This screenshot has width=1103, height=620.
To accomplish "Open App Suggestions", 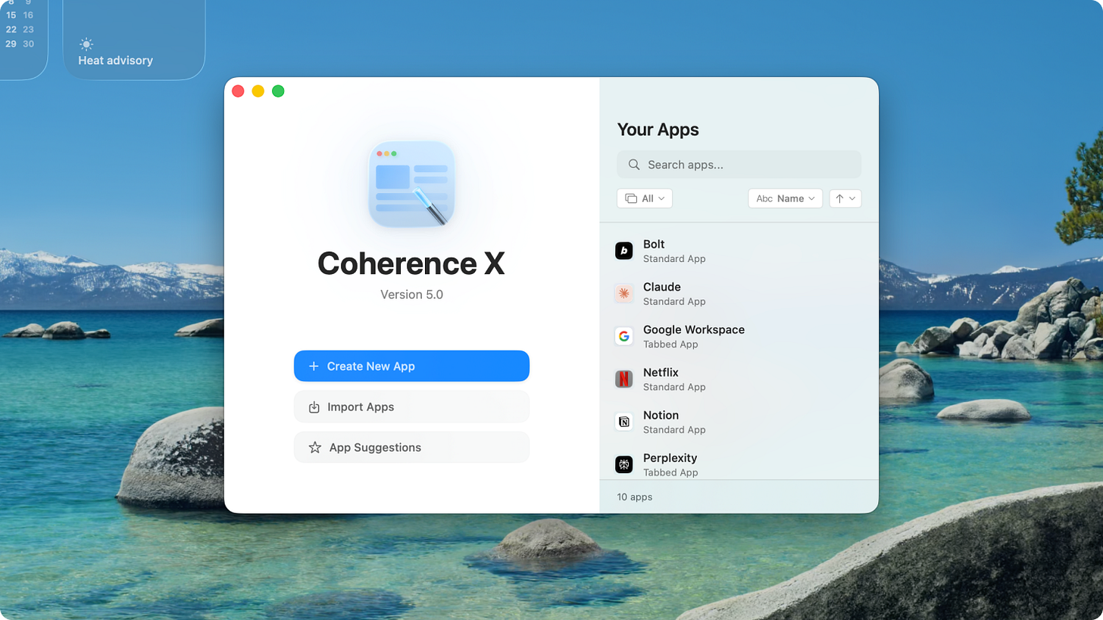I will click(x=411, y=447).
